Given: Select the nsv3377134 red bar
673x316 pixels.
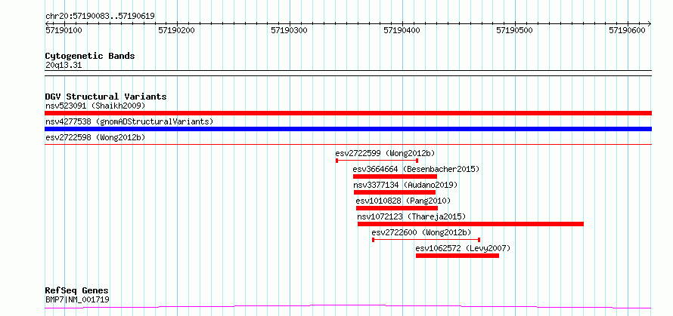Looking at the screenshot, I should [x=395, y=192].
